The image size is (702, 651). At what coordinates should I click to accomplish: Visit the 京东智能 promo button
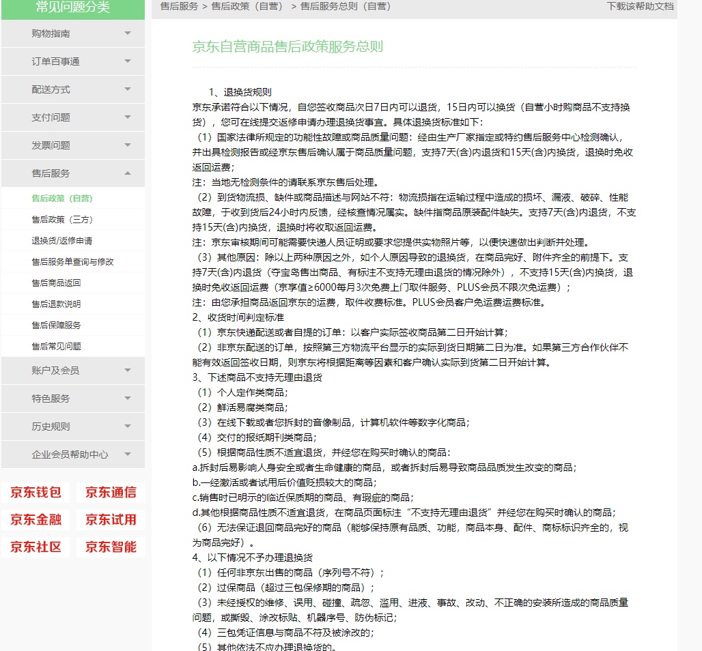(111, 547)
